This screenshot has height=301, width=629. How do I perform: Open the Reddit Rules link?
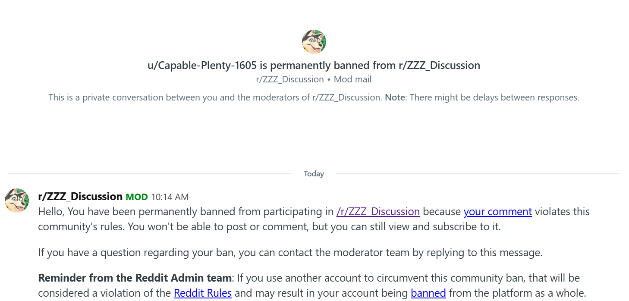(203, 293)
